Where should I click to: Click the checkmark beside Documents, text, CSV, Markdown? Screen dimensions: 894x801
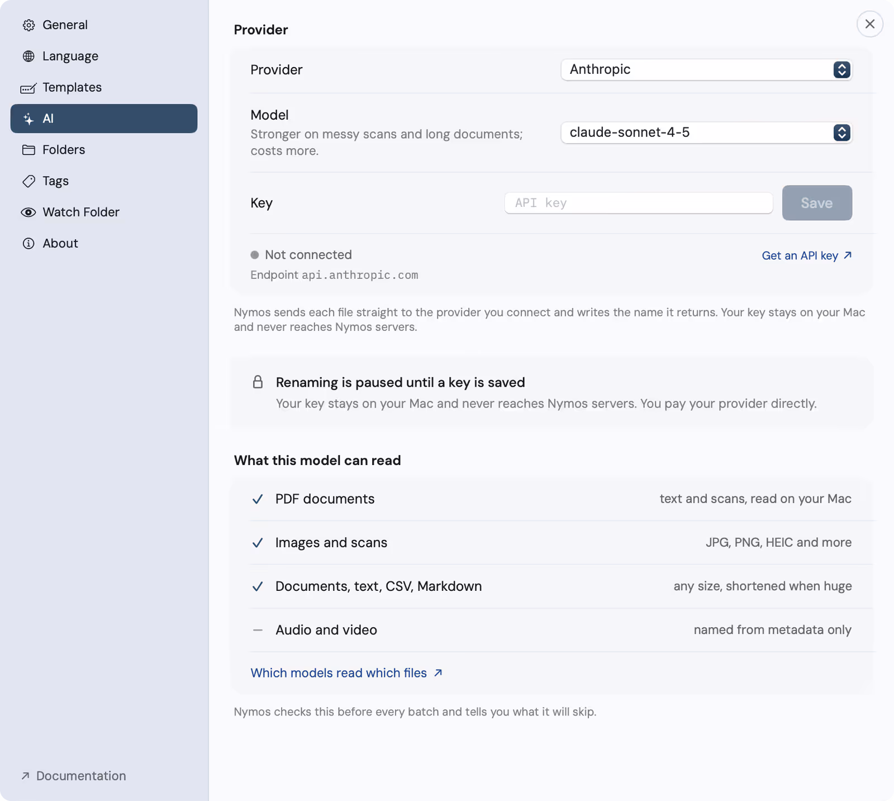258,586
